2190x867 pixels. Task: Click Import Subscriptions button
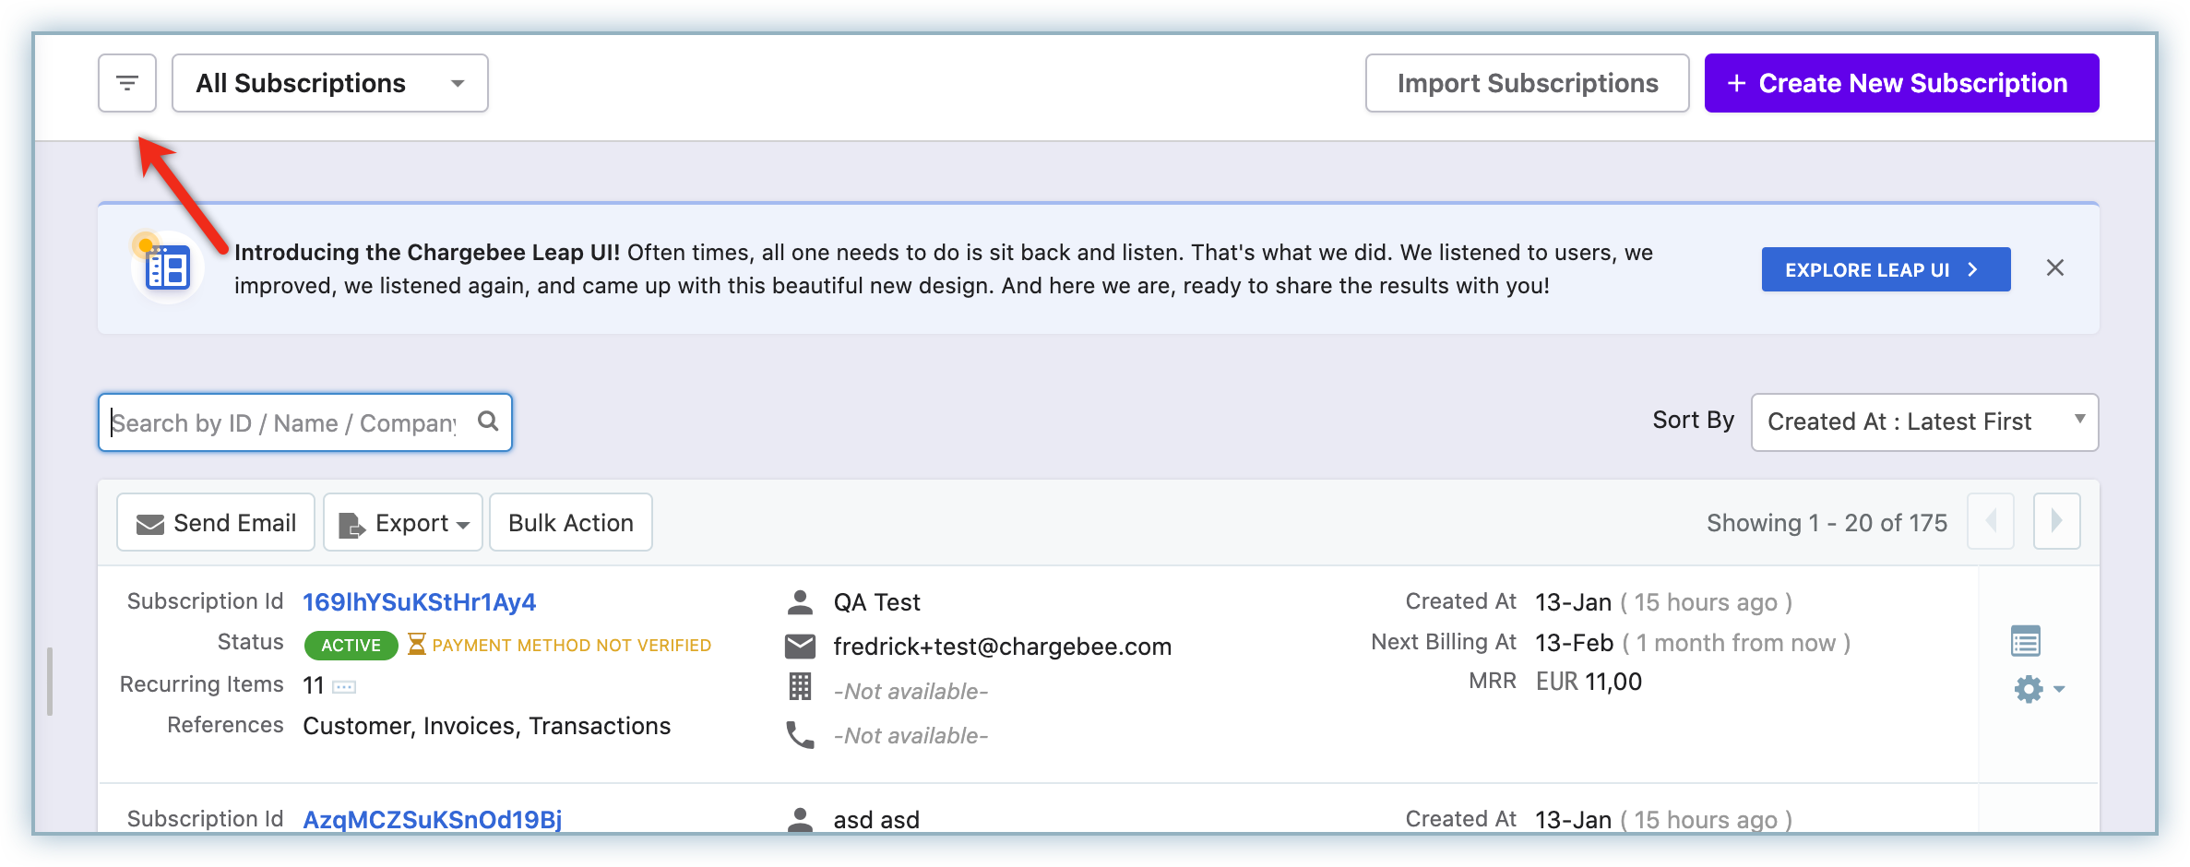coord(1527,83)
